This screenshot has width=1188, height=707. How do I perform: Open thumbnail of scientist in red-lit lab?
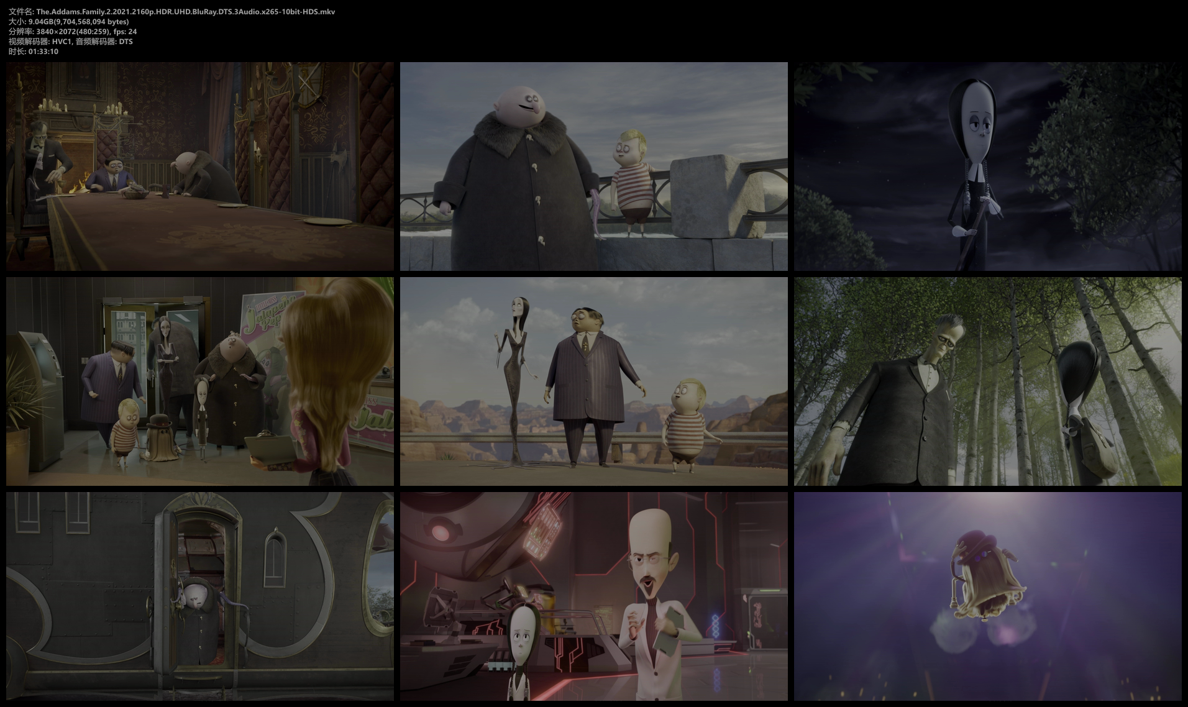click(x=594, y=596)
